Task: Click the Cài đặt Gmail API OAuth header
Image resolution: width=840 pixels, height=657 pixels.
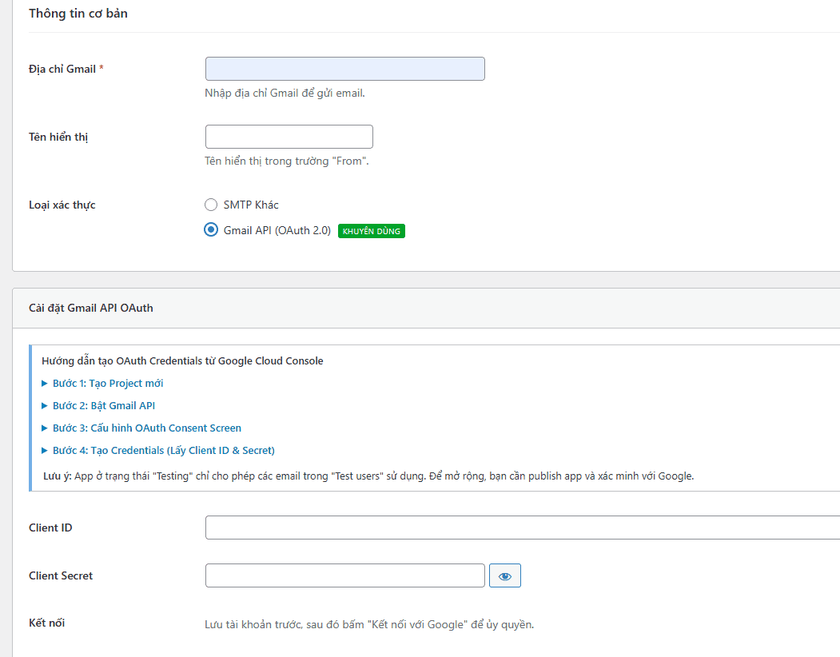Action: pos(91,308)
